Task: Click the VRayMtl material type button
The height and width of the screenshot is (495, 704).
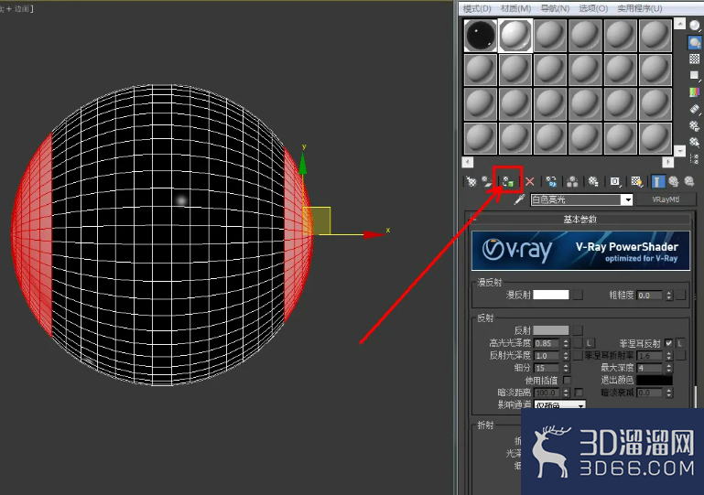Action: 666,199
